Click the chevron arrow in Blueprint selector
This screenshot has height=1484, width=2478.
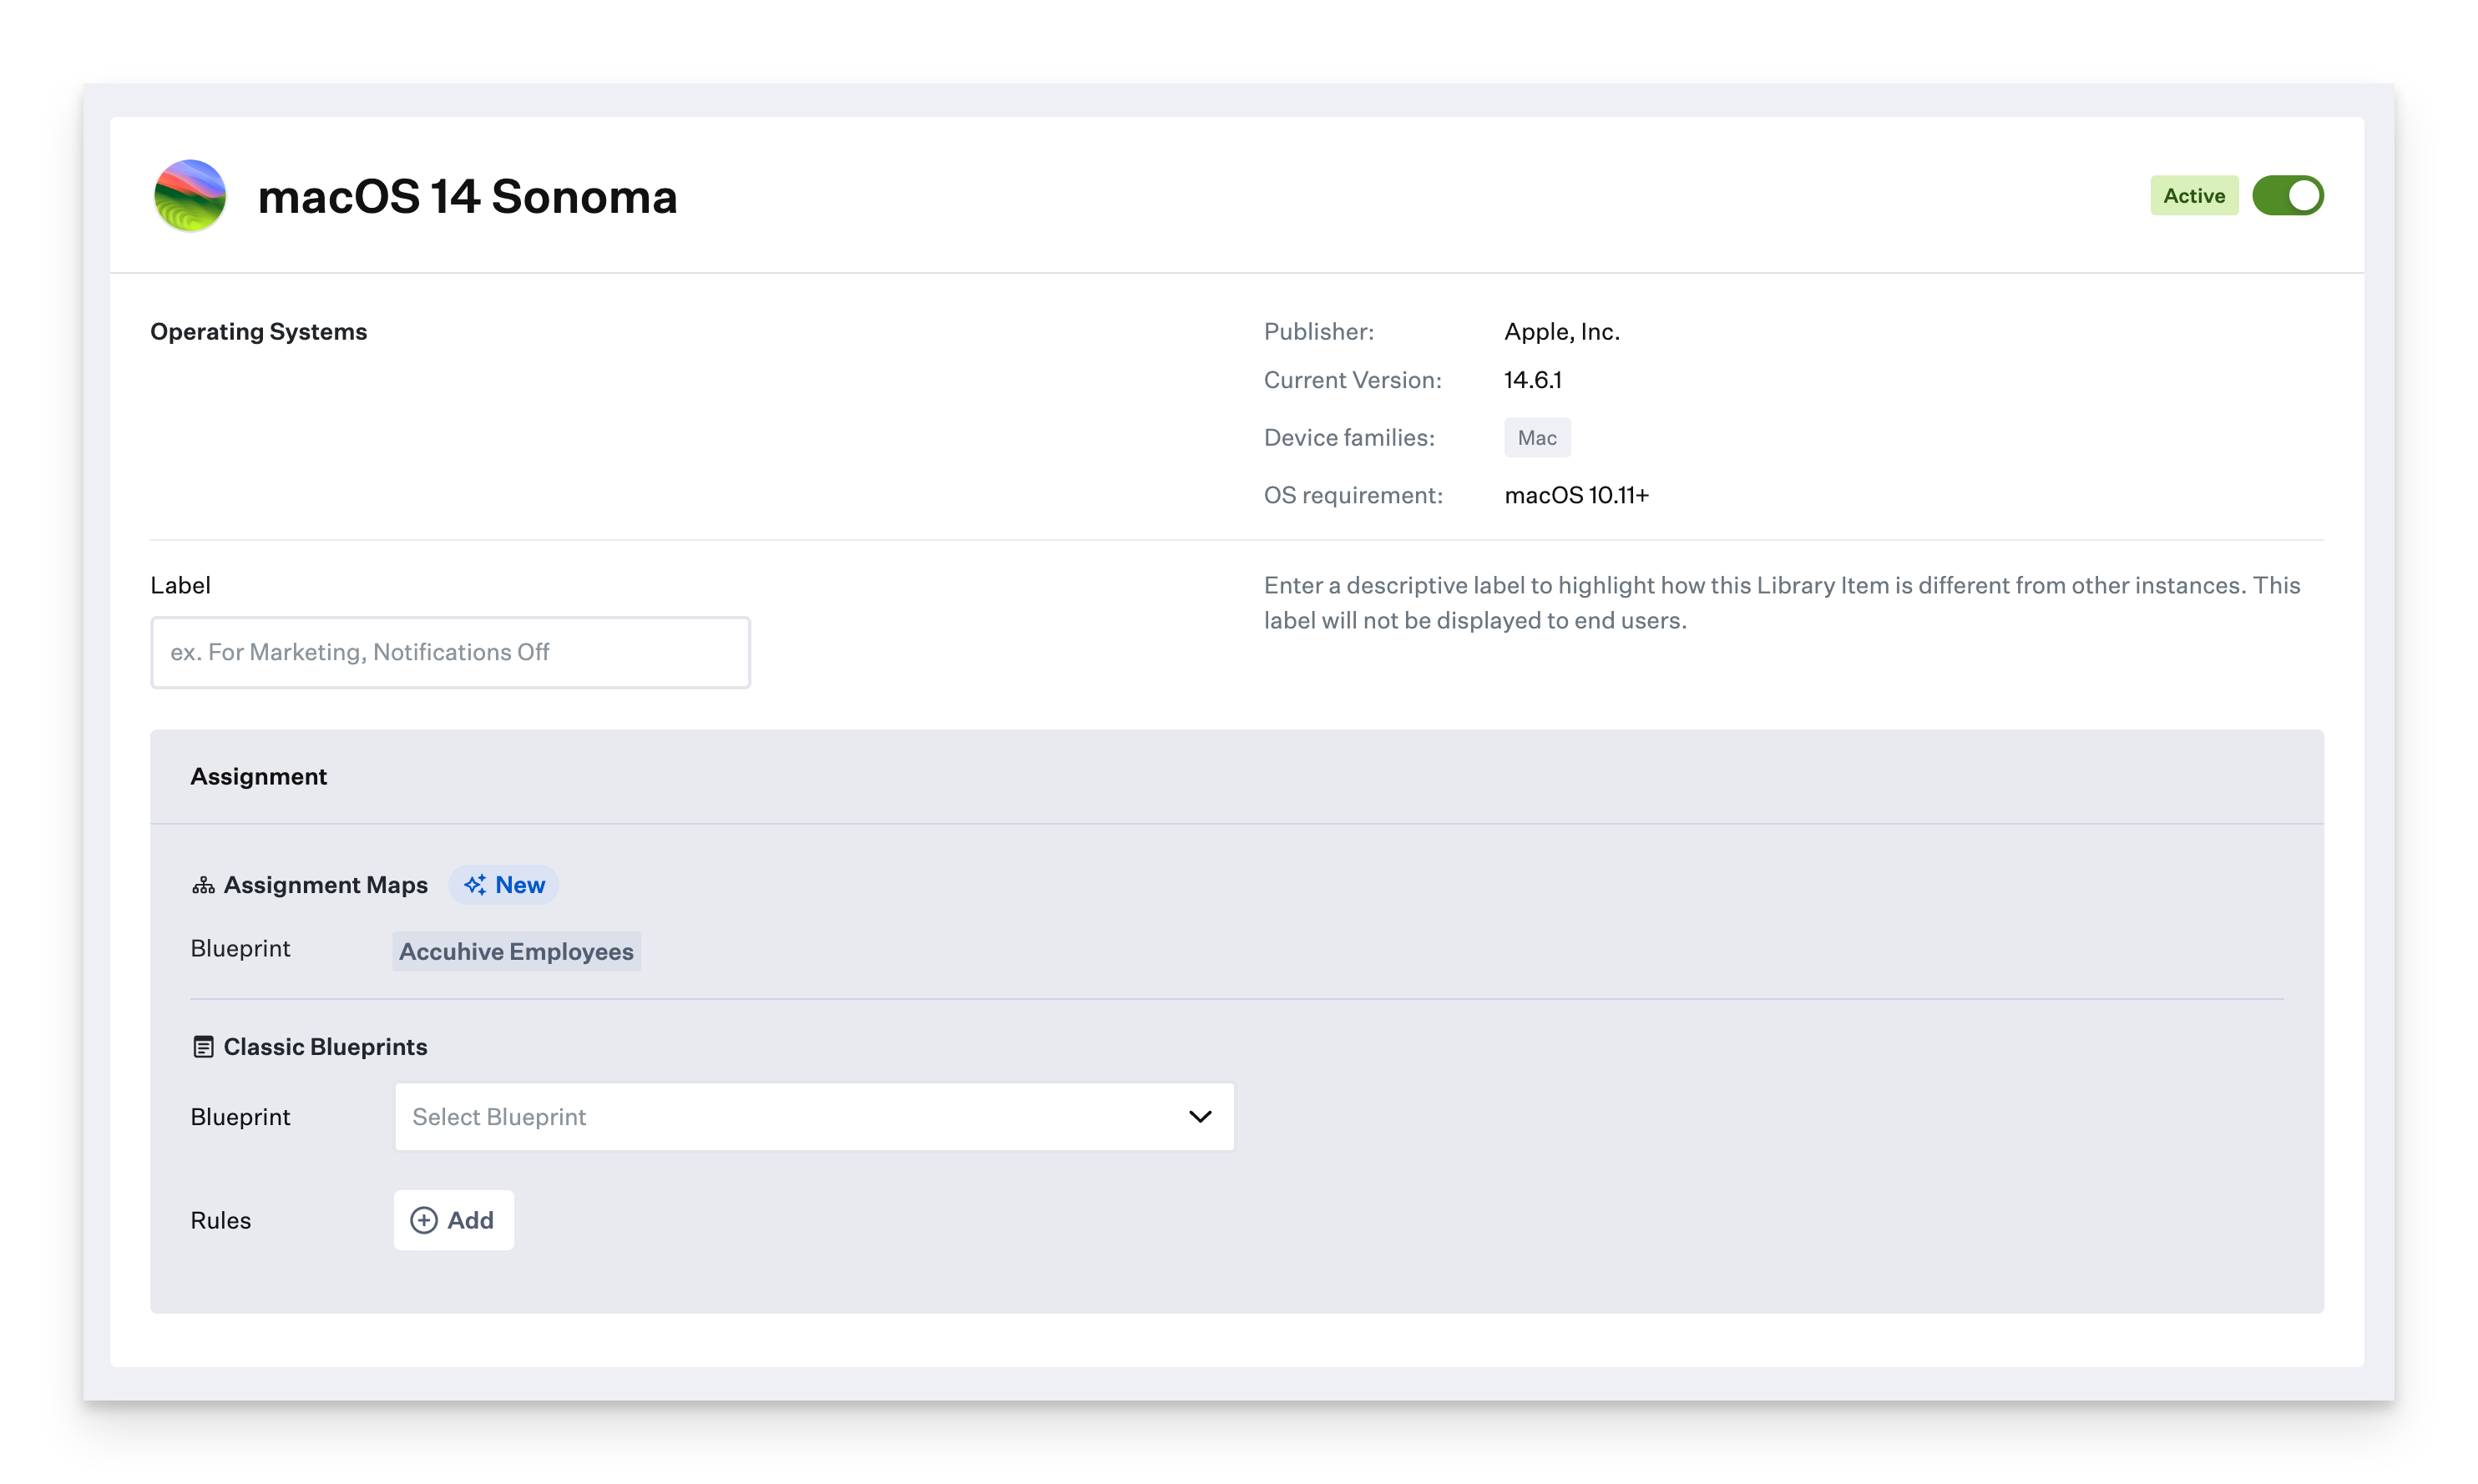tap(1199, 1117)
